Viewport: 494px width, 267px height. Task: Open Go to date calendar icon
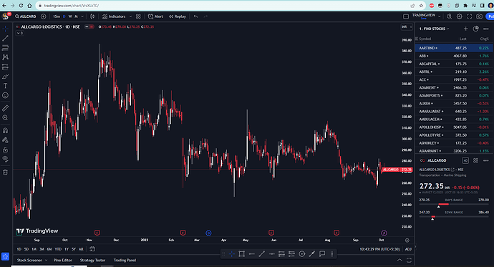pos(92,249)
